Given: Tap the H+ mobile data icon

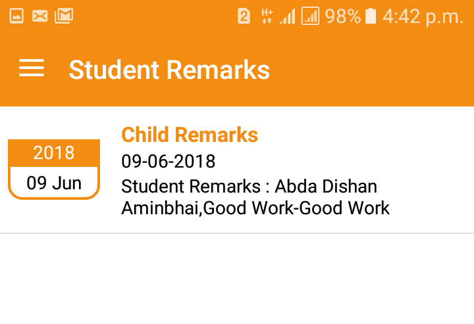Looking at the screenshot, I should click(267, 16).
